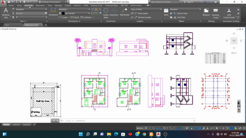Open the dimension style Standard dropdown
The image size is (246, 138).
click(74, 9)
